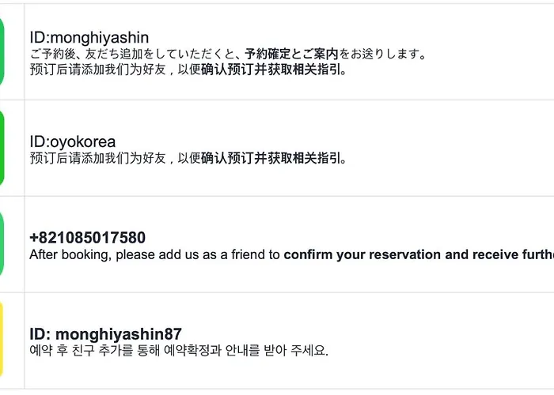
Task: Click 预订后请添加我们为好友 under ID:oyokorea
Action: (98, 158)
